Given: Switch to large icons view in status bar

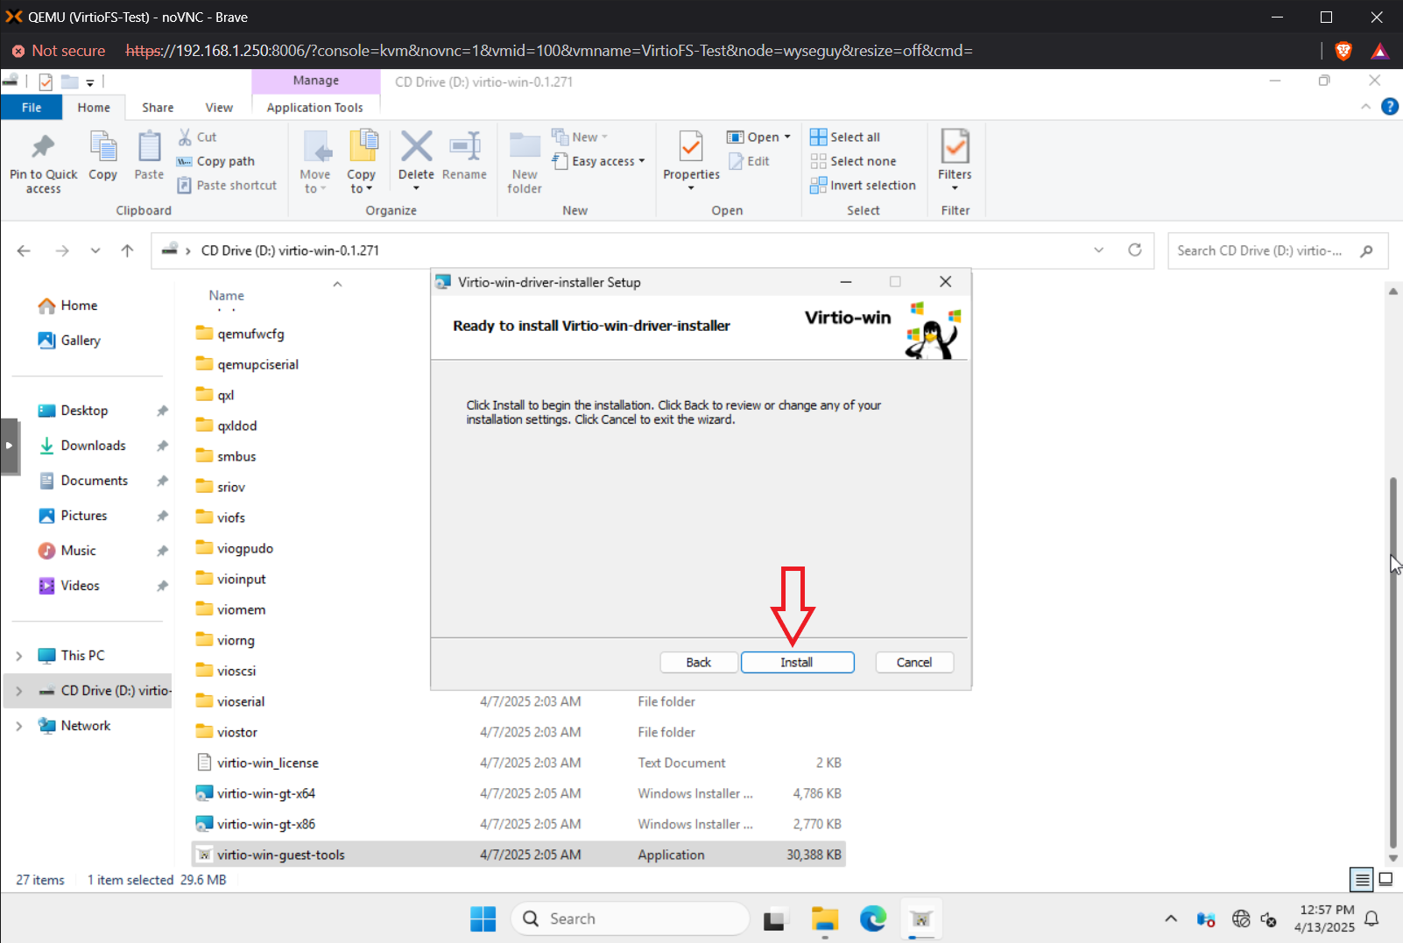Looking at the screenshot, I should [x=1385, y=879].
